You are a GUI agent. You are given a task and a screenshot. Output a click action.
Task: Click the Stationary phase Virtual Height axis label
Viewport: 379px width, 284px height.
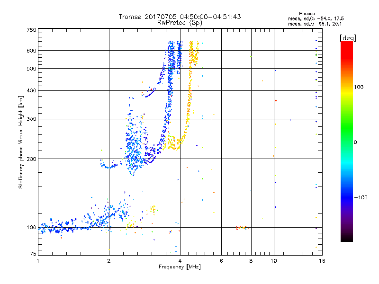click(20, 142)
